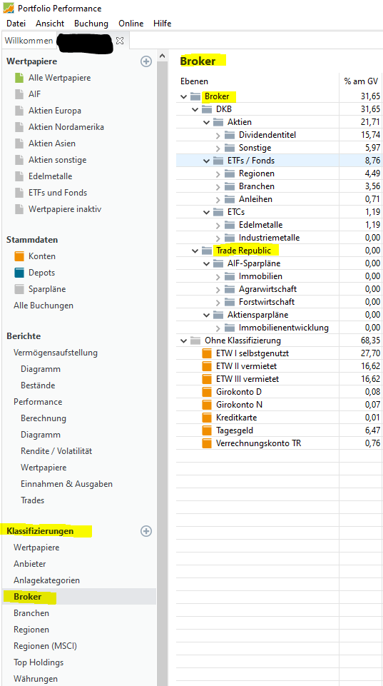Image resolution: width=383 pixels, height=686 pixels.
Task: Expand the Regionen node under ETFs / Fonds
Action: click(x=218, y=173)
